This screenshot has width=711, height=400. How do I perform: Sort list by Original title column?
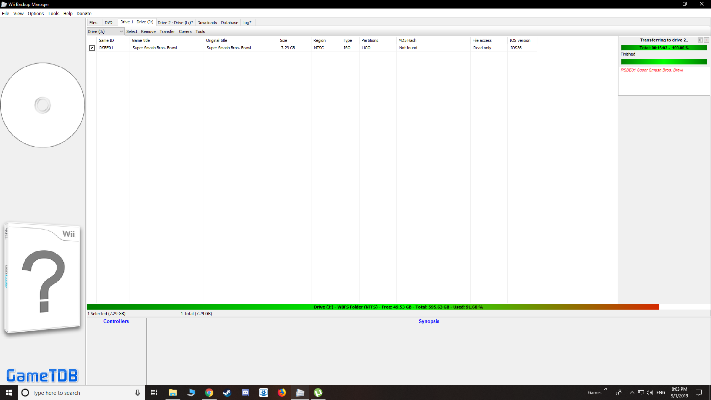click(241, 40)
